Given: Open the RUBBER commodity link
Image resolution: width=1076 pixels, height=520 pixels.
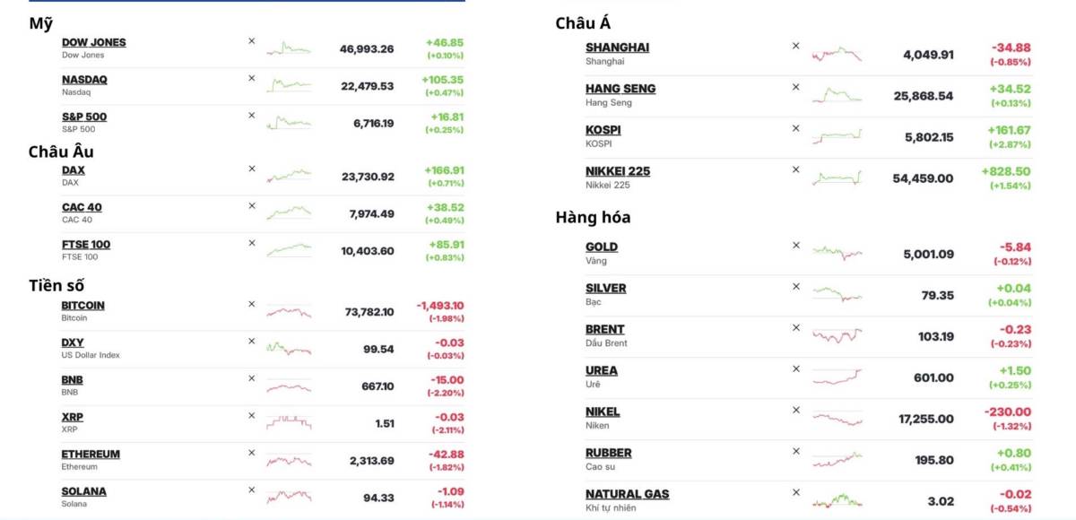Looking at the screenshot, I should click(x=608, y=453).
